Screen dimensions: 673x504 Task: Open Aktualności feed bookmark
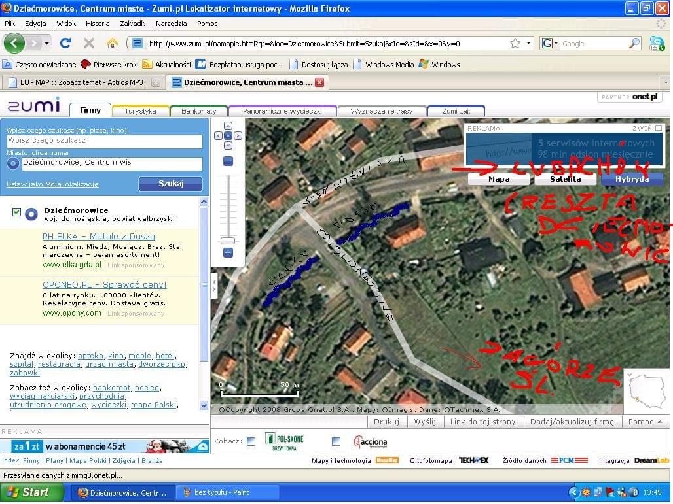click(x=166, y=65)
